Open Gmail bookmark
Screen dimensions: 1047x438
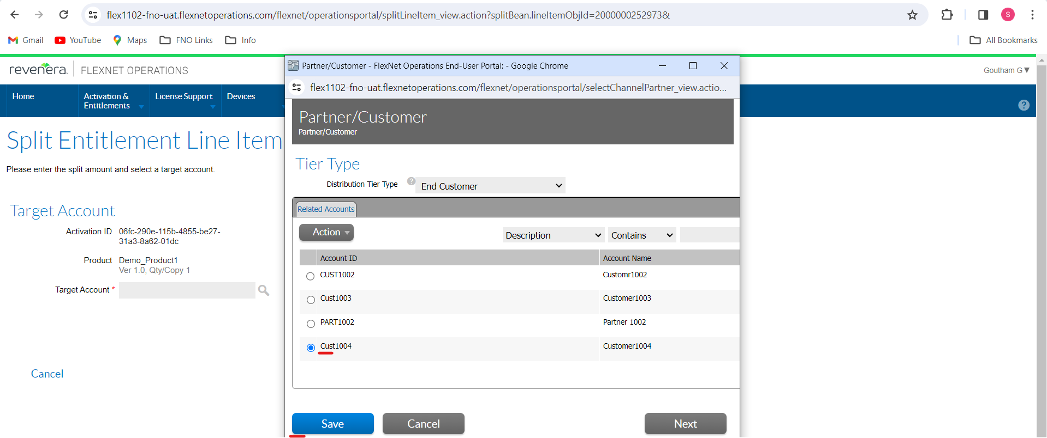(x=26, y=40)
